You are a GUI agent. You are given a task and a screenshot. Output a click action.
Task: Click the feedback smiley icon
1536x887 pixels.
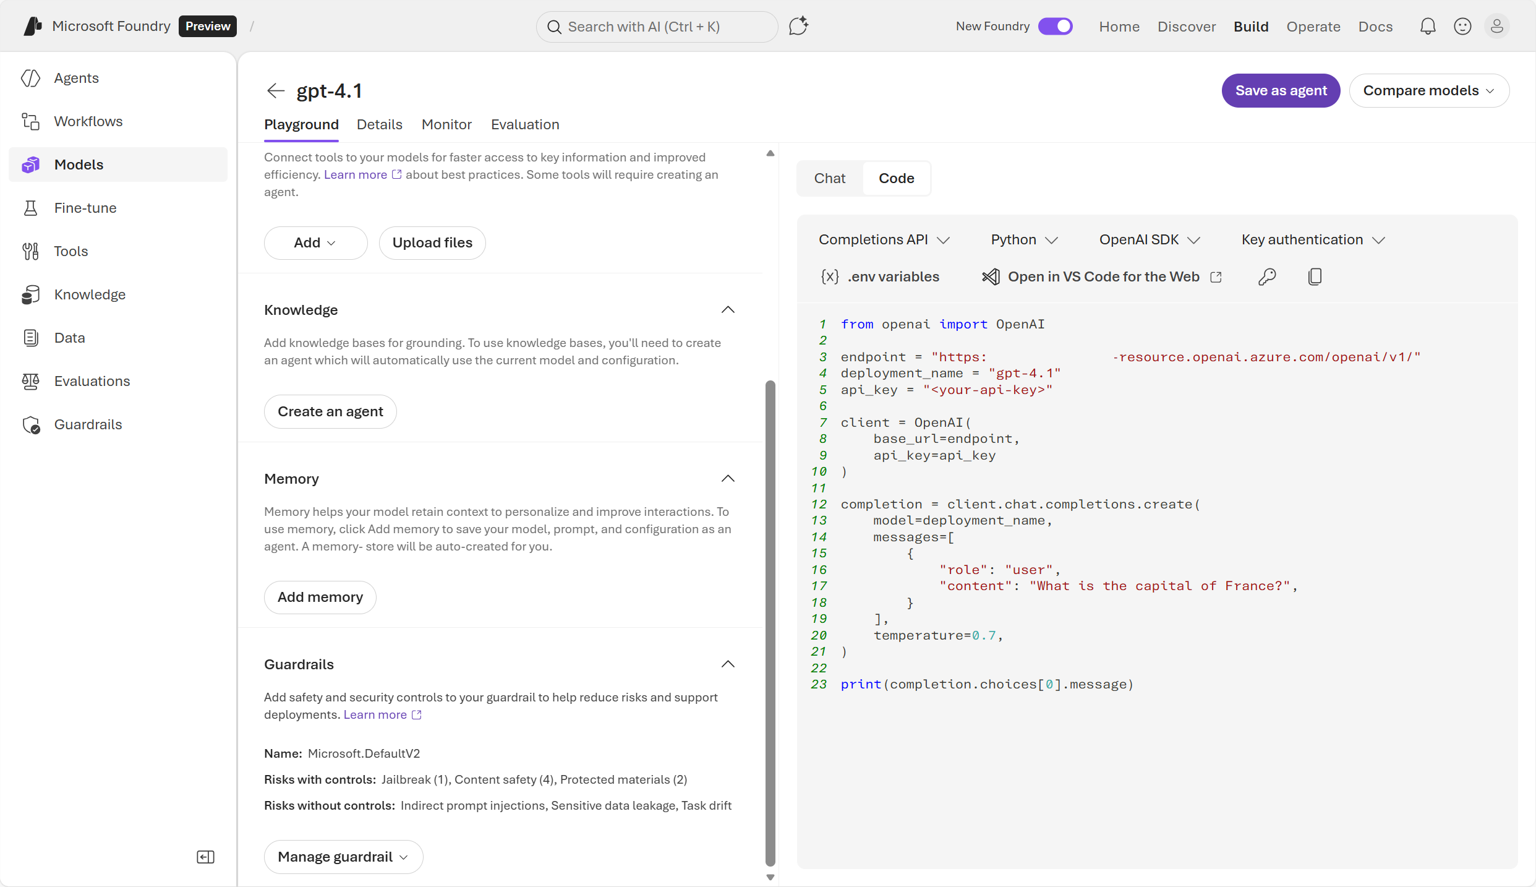tap(1462, 26)
